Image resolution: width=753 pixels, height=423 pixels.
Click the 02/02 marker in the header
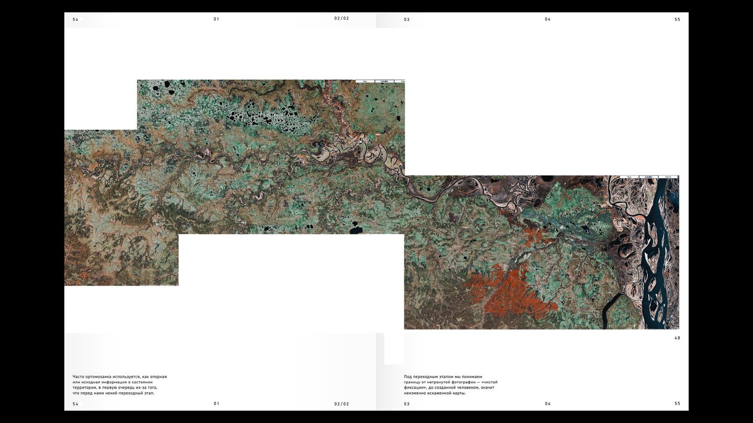pyautogui.click(x=341, y=18)
